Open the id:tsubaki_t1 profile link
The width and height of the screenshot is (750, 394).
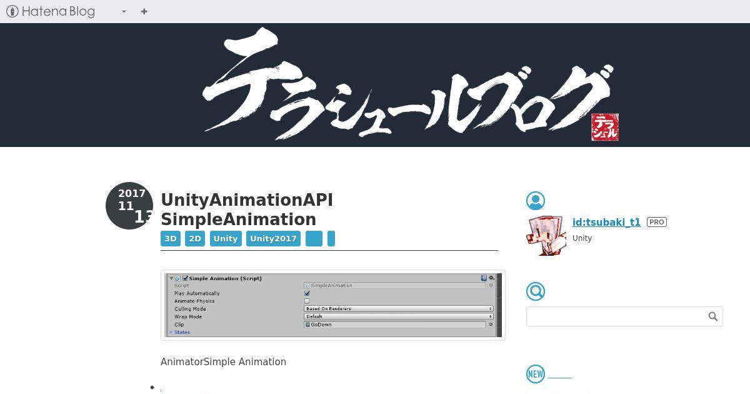(606, 222)
